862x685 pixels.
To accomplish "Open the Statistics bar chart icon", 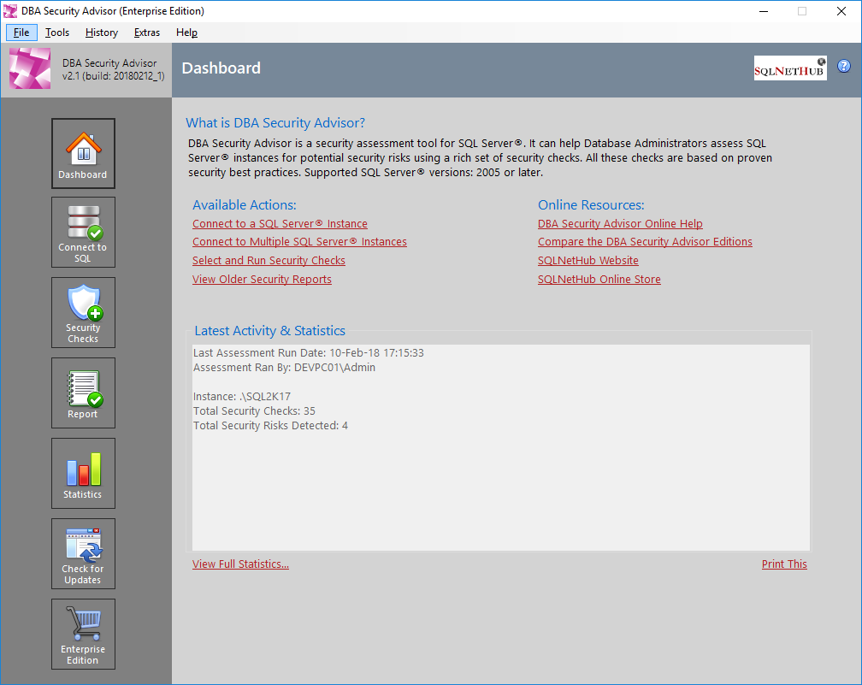I will tap(83, 473).
